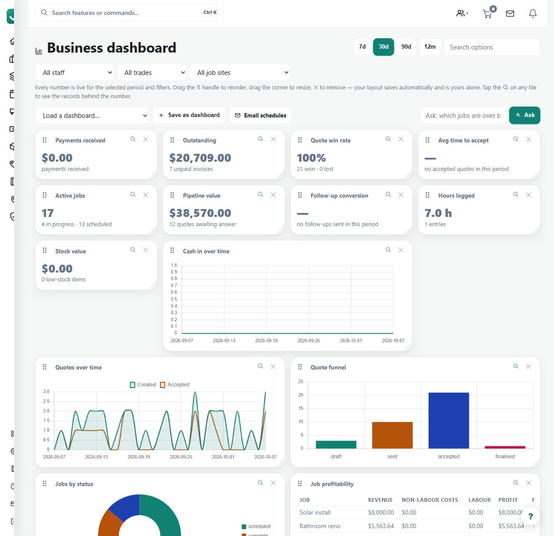Image resolution: width=554 pixels, height=536 pixels.
Task: Remove the Jobs by status tile
Action: 273,483
